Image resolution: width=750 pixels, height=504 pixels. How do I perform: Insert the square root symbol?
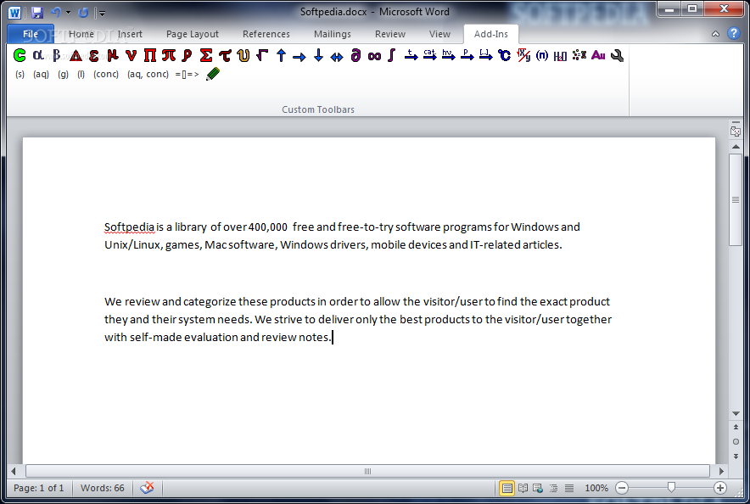[262, 55]
